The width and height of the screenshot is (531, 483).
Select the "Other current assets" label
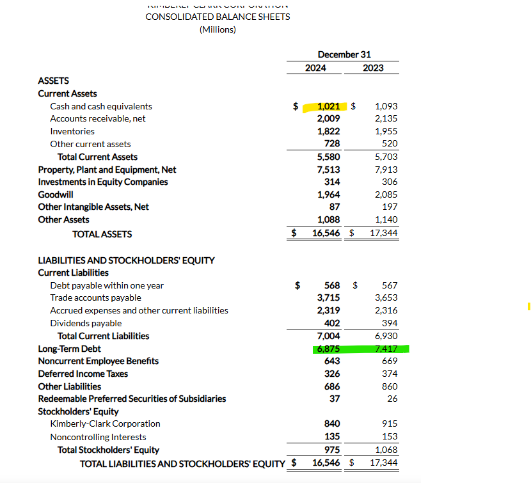(x=90, y=145)
